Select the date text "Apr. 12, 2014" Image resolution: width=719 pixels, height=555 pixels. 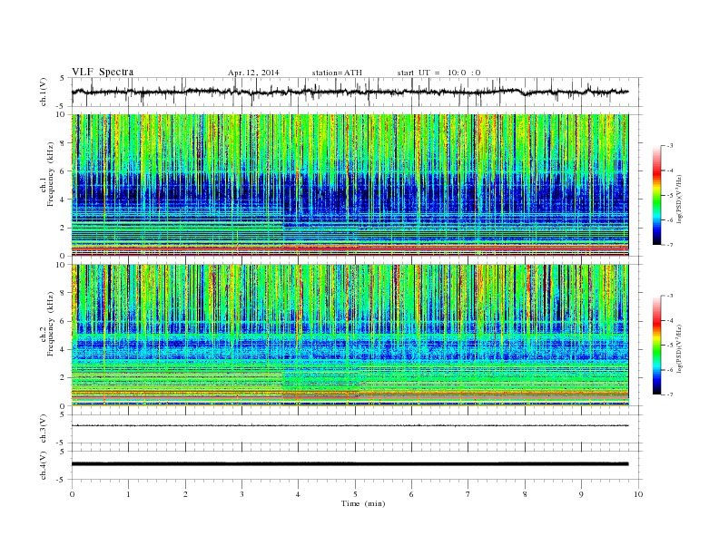[253, 73]
